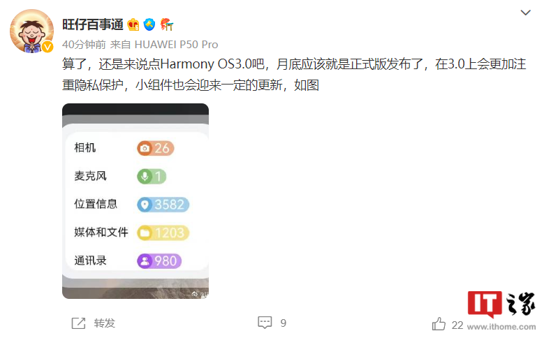This screenshot has height=338, width=544.
Task: Click the gold crown membership badge
Action: [133, 24]
